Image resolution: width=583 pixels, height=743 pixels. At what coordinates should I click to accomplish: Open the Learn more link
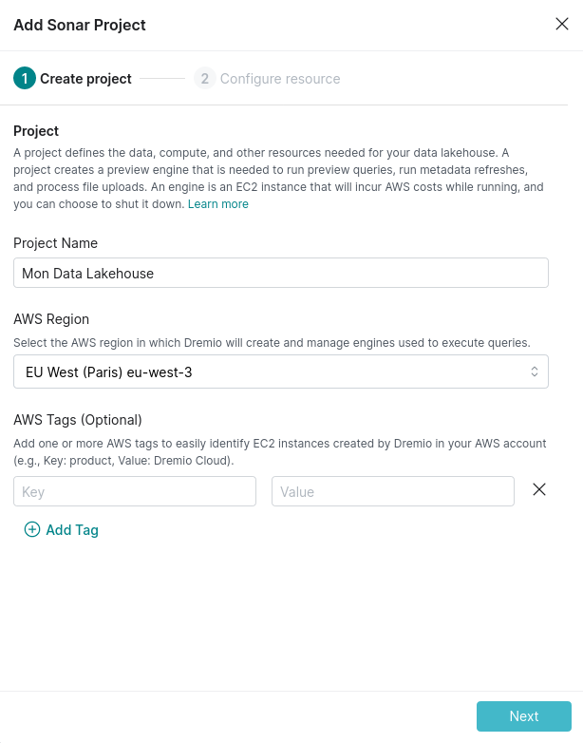coord(218,204)
